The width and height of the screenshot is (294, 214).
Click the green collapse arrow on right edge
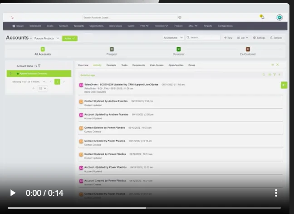tap(284, 85)
